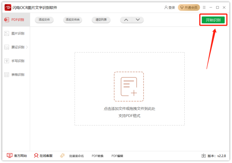The height and width of the screenshot is (163, 232).
Task: Minimize the OCR window
Action: [211, 8]
